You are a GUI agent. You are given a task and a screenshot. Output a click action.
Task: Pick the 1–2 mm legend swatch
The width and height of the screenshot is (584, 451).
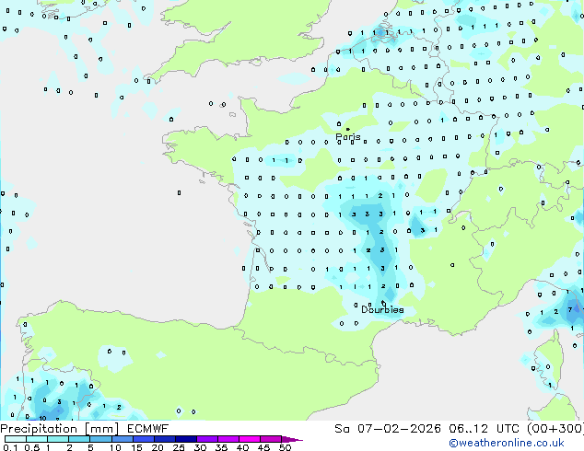58,439
